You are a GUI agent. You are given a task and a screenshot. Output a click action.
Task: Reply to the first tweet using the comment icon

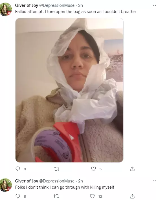pyautogui.click(x=18, y=169)
